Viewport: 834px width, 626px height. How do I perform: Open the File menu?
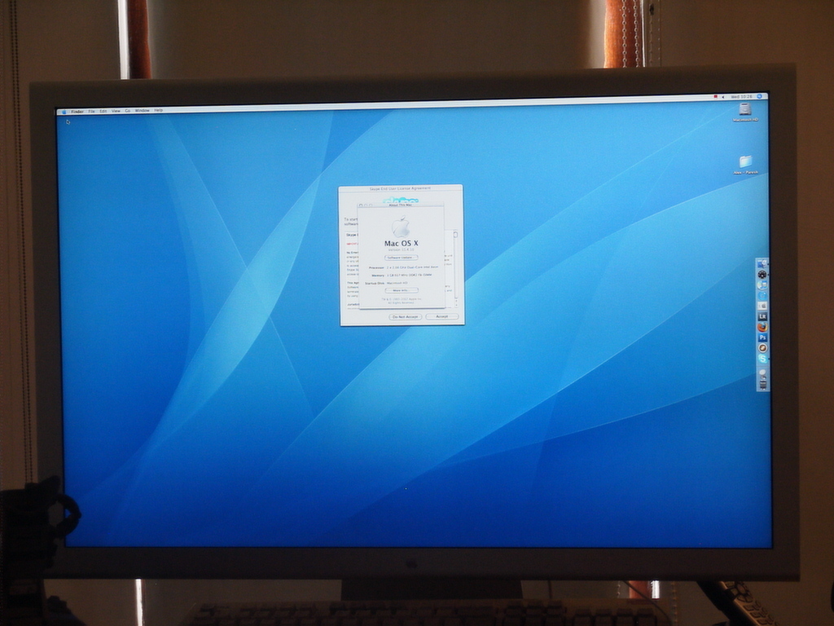[x=91, y=111]
